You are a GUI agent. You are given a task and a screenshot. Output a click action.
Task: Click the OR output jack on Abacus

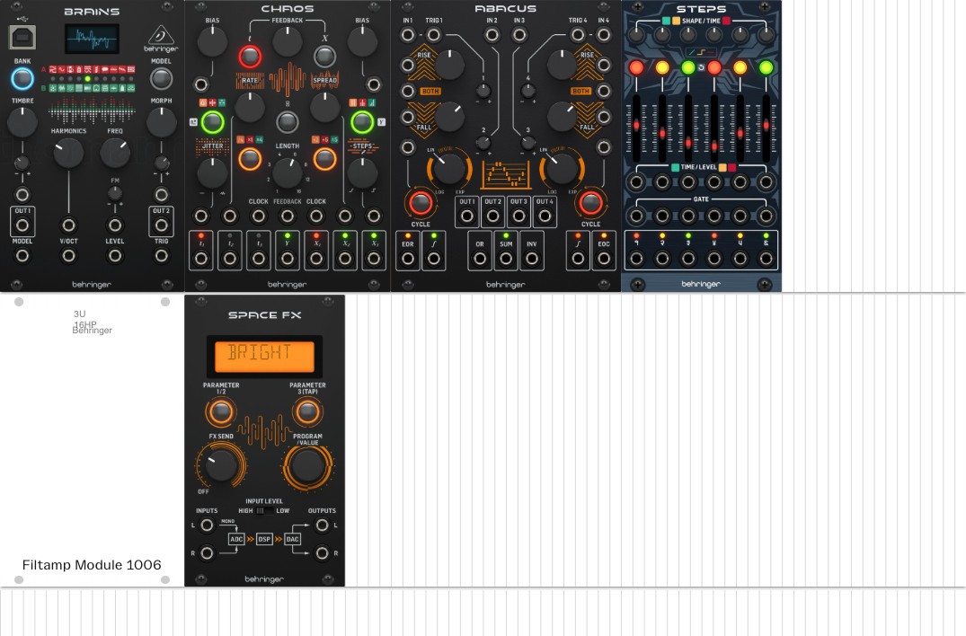[x=480, y=260]
